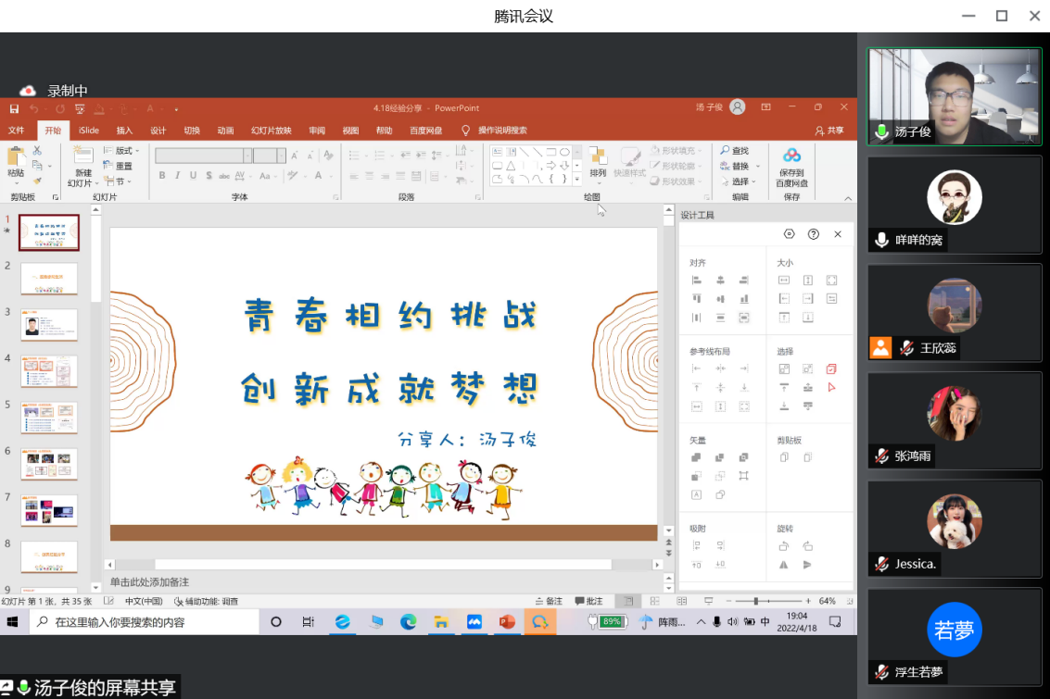Select slide 3 thumbnail in slide panel
1050x699 pixels.
(49, 325)
